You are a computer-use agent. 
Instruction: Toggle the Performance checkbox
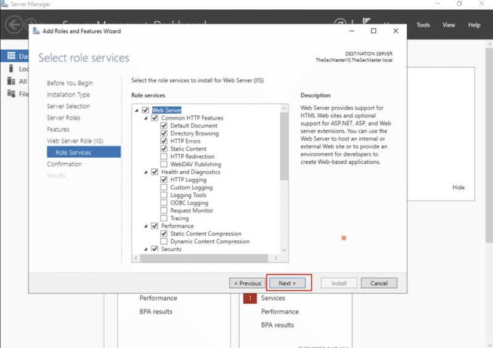pyautogui.click(x=155, y=225)
